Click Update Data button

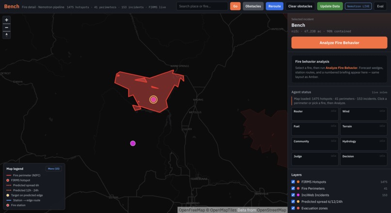coord(330,6)
